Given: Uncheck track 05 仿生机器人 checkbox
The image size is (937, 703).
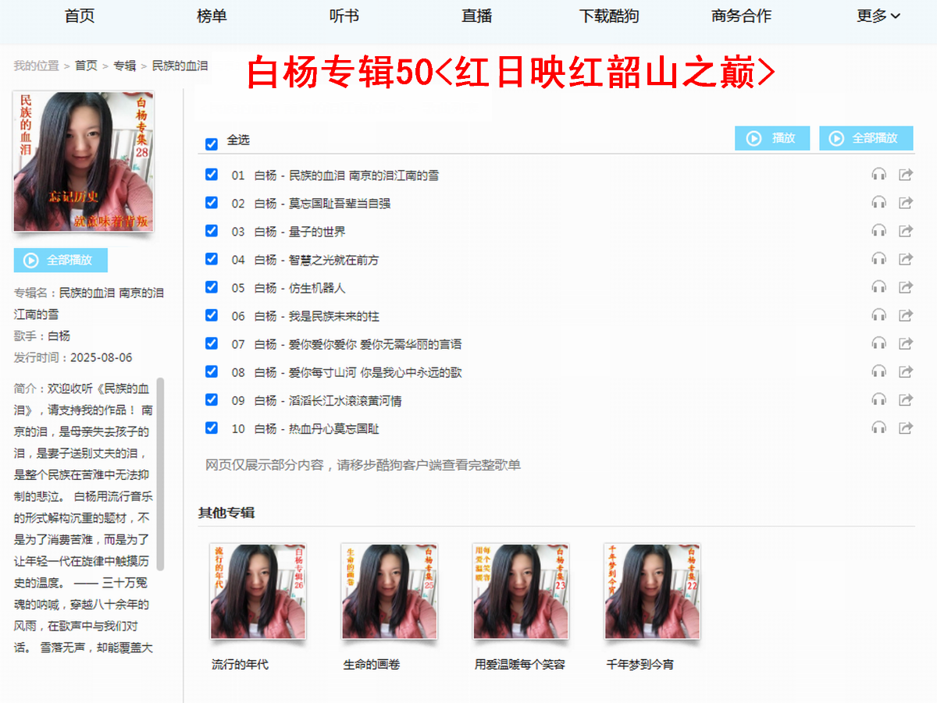Looking at the screenshot, I should 211,286.
